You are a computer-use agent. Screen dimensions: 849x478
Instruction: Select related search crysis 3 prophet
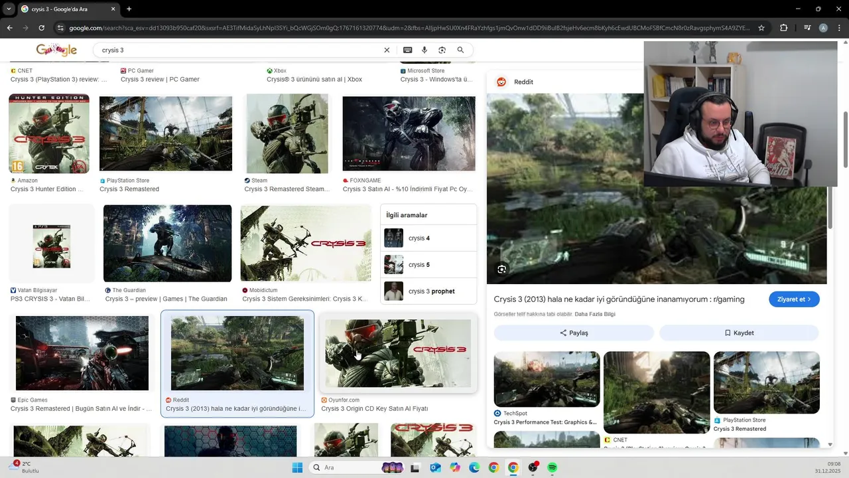click(x=428, y=291)
